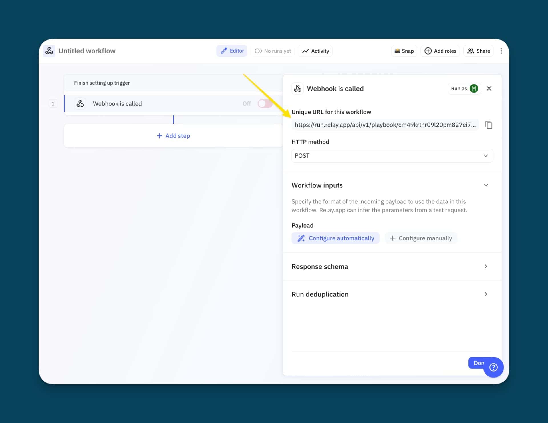Collapse the Workflow inputs section
Image resolution: width=548 pixels, height=423 pixels.
(486, 185)
